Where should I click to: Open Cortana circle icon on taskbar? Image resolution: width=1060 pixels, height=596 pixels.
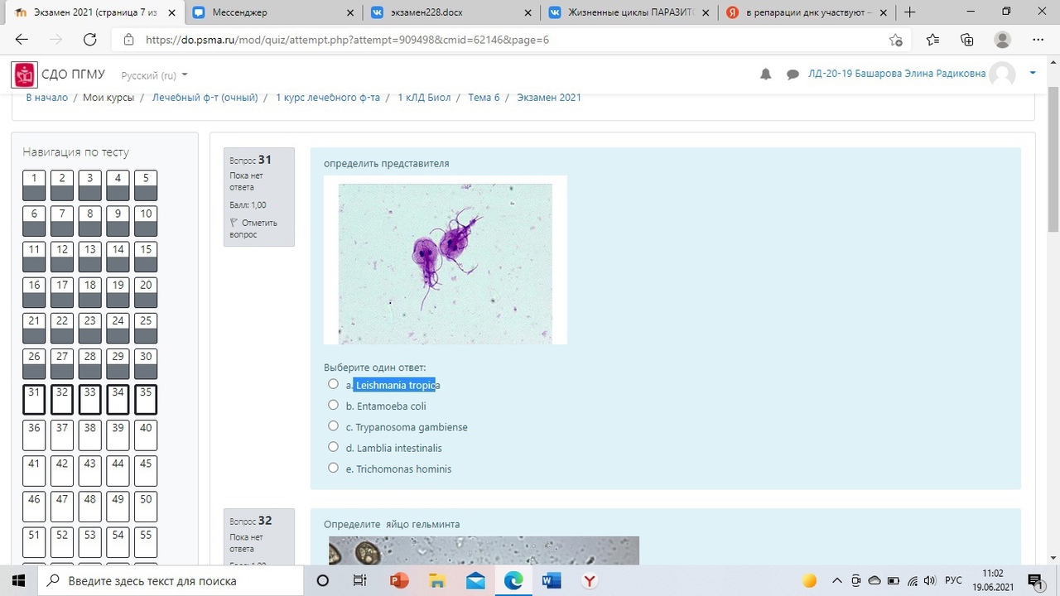pos(323,580)
